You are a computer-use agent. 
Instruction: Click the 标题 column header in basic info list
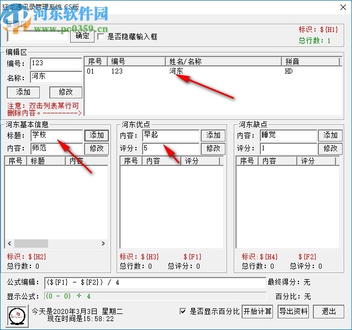(46, 161)
